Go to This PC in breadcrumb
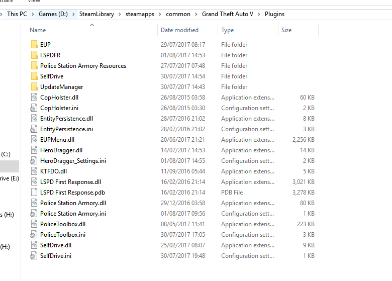The width and height of the screenshot is (392, 281). 17,14
